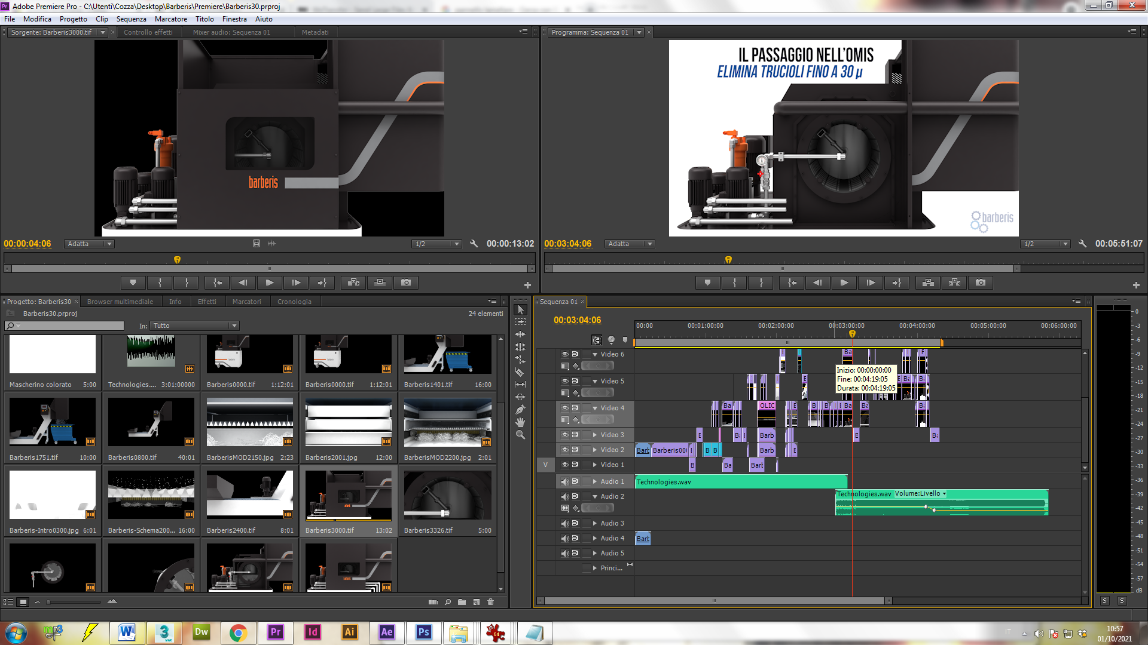This screenshot has height=645, width=1148.
Task: Switch to Effetti tab
Action: click(x=207, y=302)
